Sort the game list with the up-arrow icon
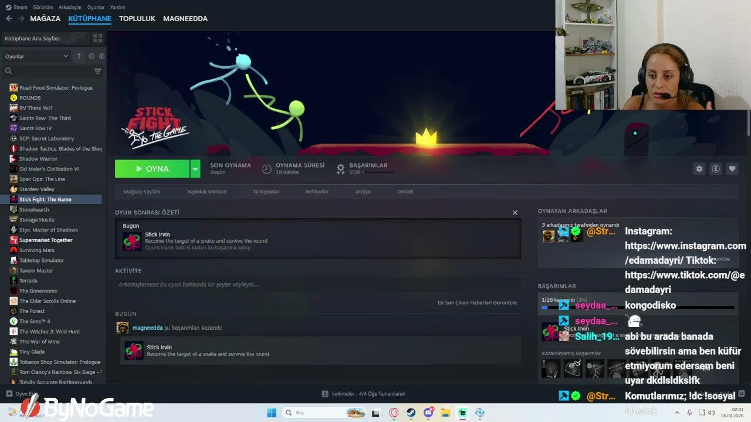 [79, 56]
